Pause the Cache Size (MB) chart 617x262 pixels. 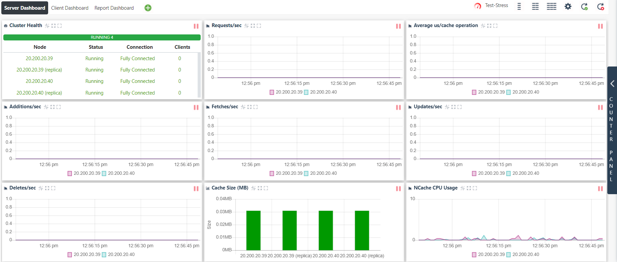point(398,188)
